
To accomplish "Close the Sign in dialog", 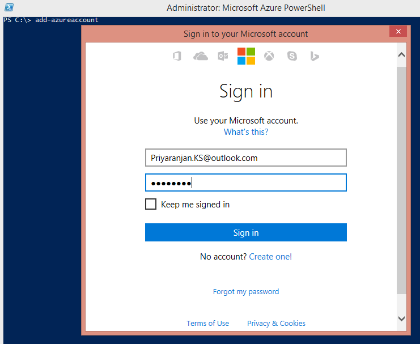I will (x=398, y=31).
